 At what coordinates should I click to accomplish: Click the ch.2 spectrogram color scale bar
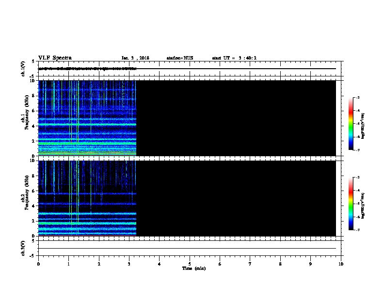pyautogui.click(x=351, y=204)
